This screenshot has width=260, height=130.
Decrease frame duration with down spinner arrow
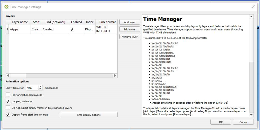[40, 89]
